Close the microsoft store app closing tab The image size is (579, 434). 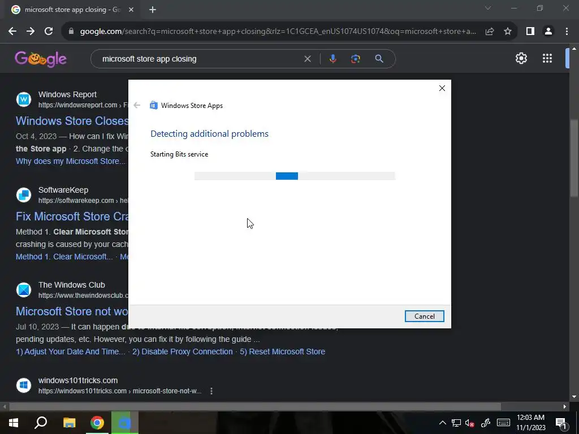point(131,10)
